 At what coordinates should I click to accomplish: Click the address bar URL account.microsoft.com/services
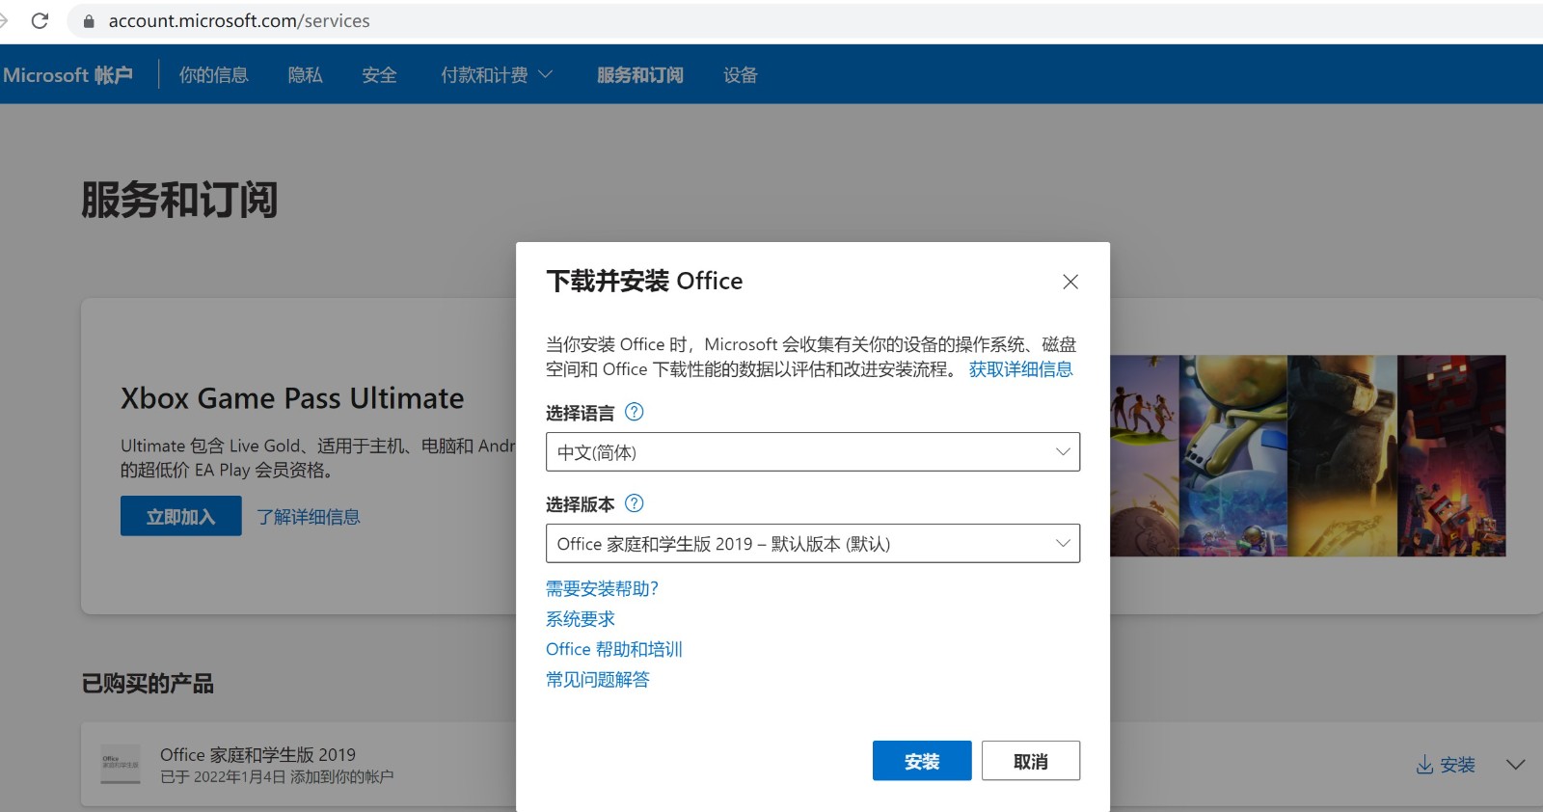click(239, 21)
